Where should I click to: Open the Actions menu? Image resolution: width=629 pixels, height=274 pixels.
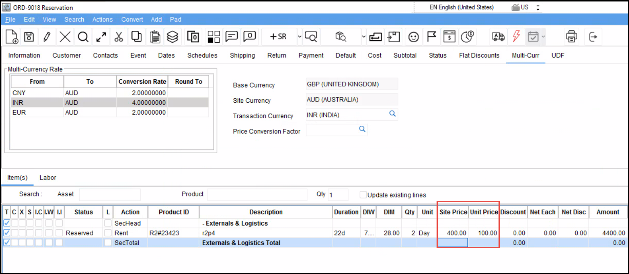(103, 19)
